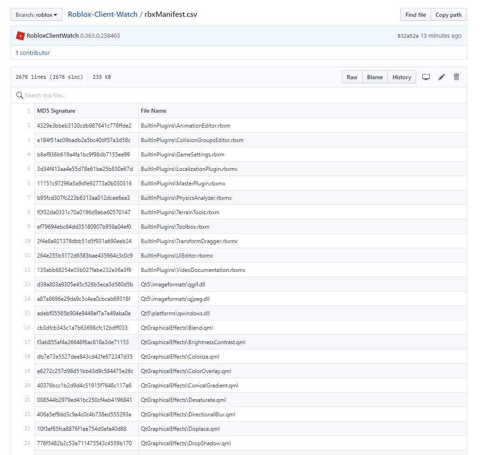Select BuiltInPlugins\VideoDocumentation.rbxmx cell
Screen dimensions: 480x455
(x=303, y=270)
